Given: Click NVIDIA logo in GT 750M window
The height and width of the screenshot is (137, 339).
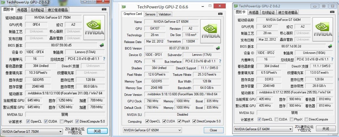Looking at the screenshot, I should pyautogui.click(x=94, y=28).
